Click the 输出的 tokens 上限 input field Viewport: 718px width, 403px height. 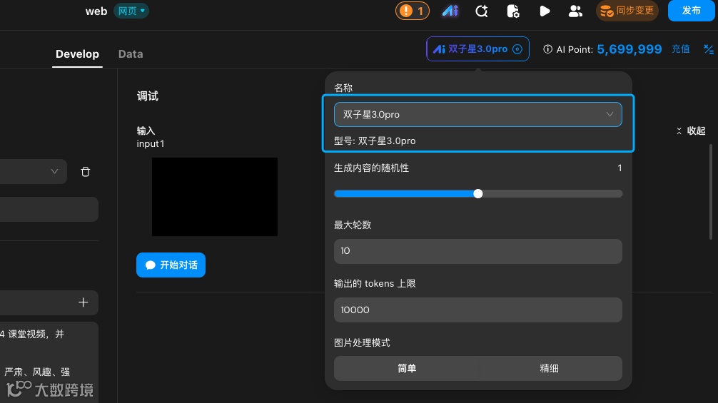477,310
